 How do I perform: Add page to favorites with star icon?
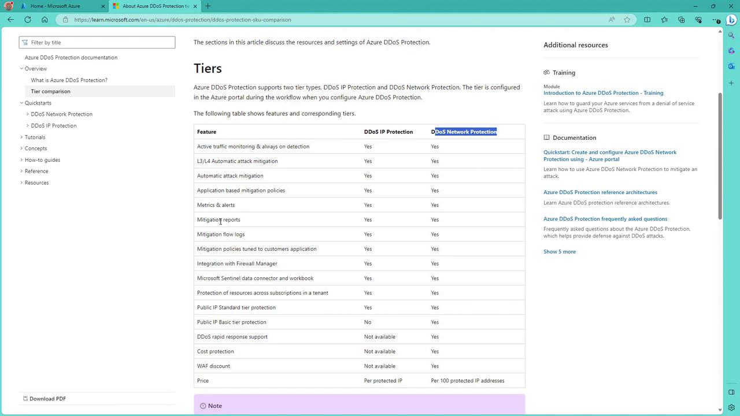click(627, 20)
